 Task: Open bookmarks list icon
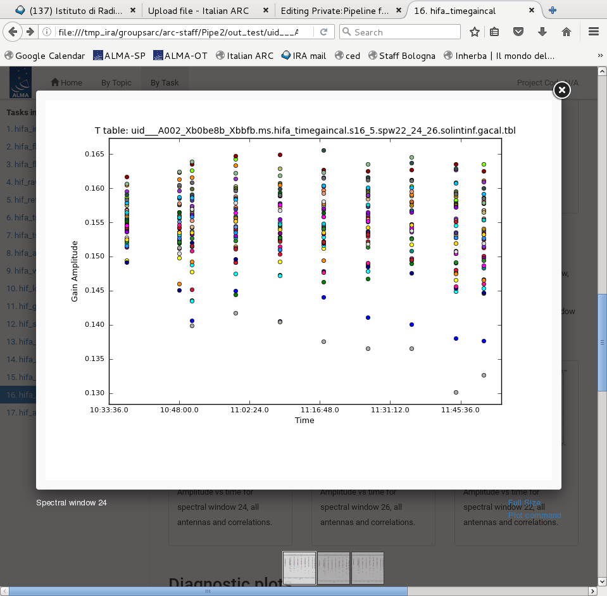(x=494, y=32)
